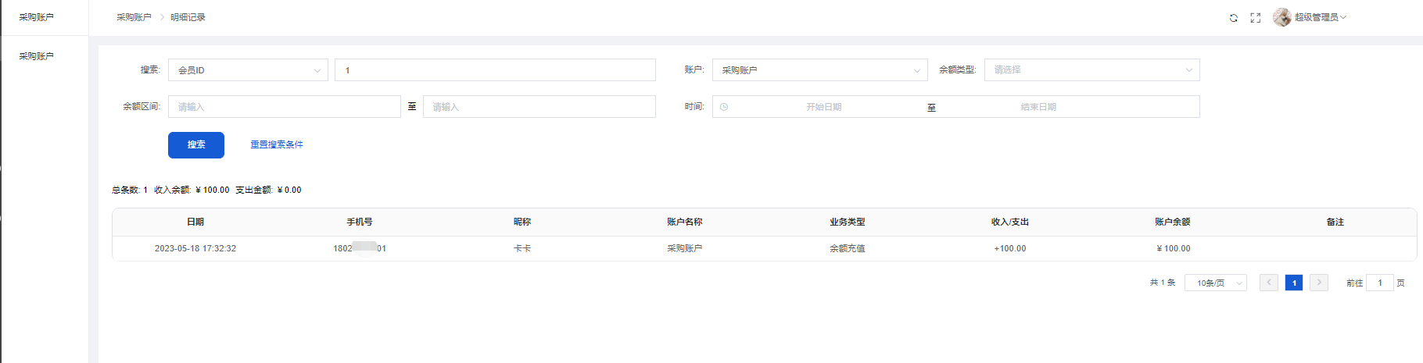Click the search keyword input field
This screenshot has height=363, width=1423.
(x=495, y=70)
